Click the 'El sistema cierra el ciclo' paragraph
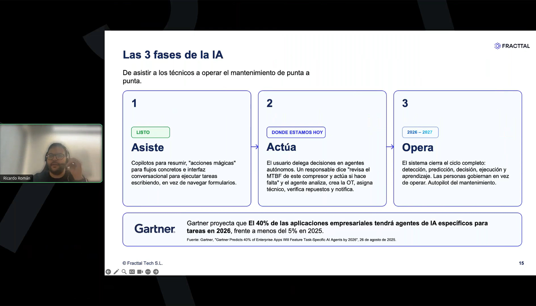This screenshot has width=536, height=306. pyautogui.click(x=455, y=173)
